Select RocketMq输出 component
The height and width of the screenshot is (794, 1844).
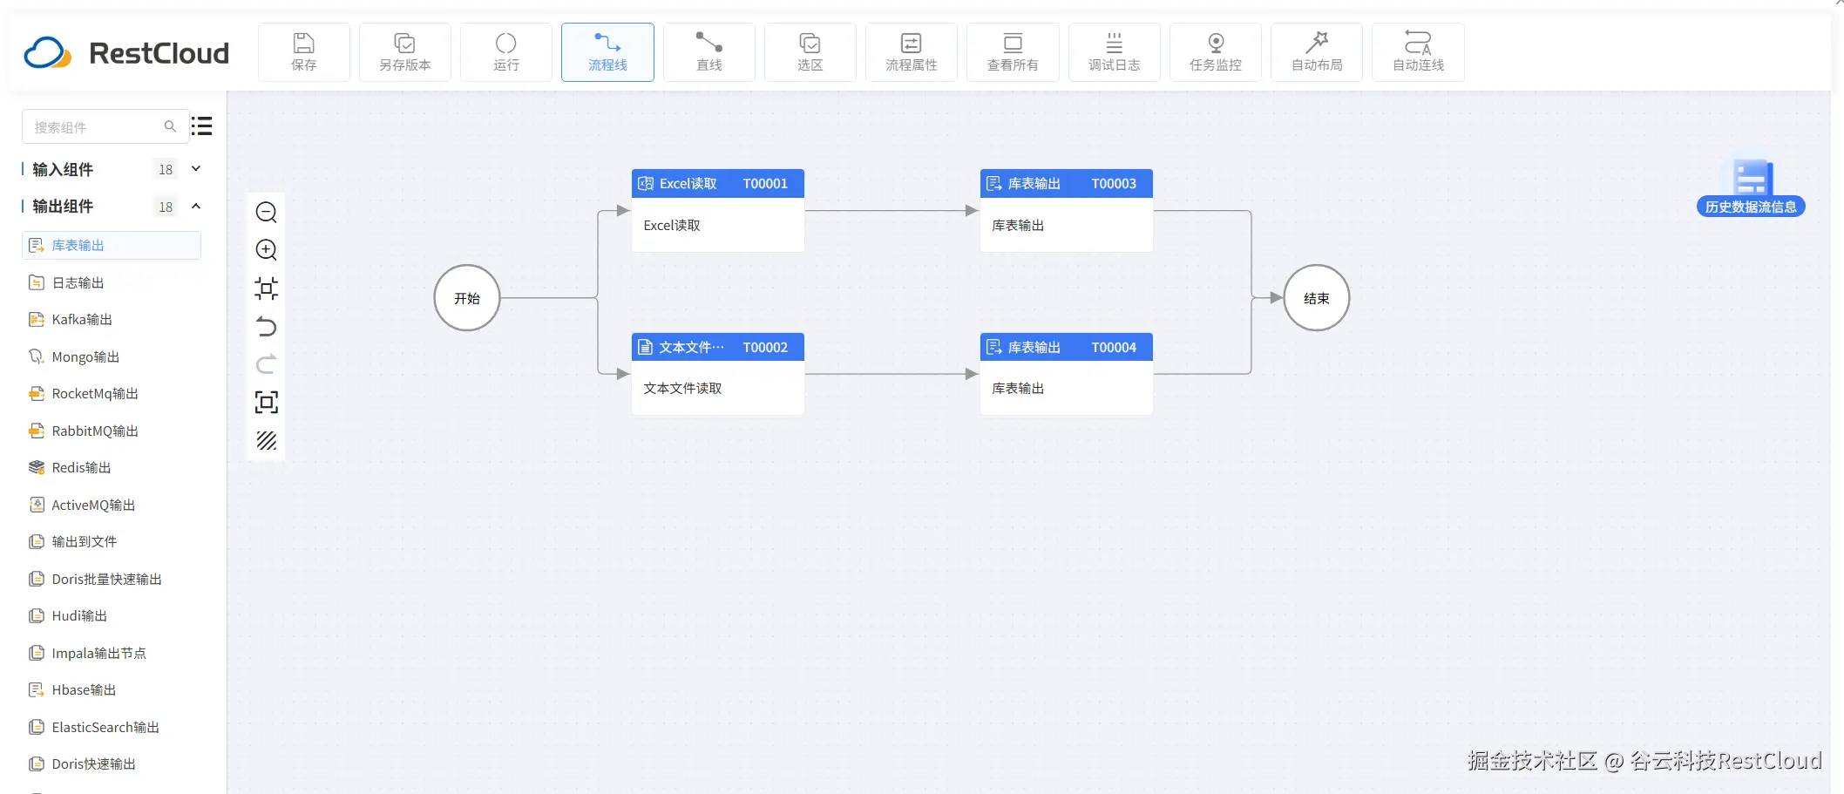tap(112, 393)
